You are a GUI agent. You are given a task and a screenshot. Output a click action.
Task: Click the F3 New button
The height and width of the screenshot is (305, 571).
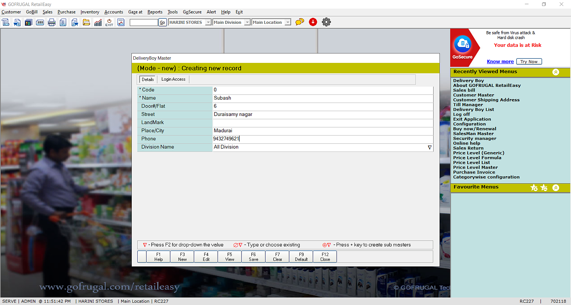pos(182,257)
